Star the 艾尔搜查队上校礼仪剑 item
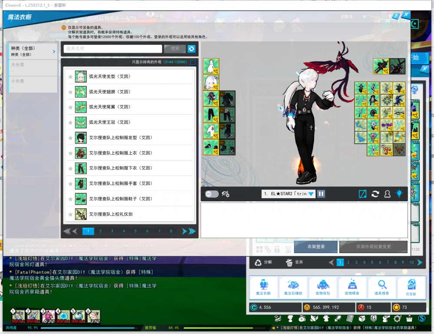Image resolution: width=434 pixels, height=334 pixels. click(x=70, y=214)
